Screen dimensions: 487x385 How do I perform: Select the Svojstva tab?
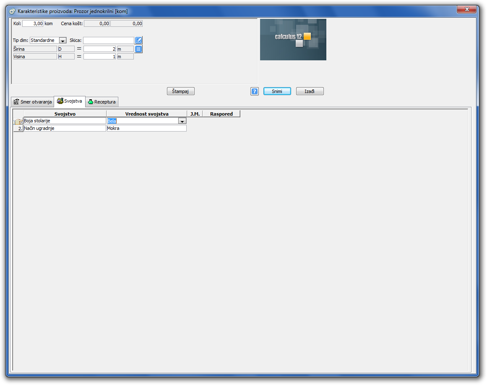click(70, 101)
